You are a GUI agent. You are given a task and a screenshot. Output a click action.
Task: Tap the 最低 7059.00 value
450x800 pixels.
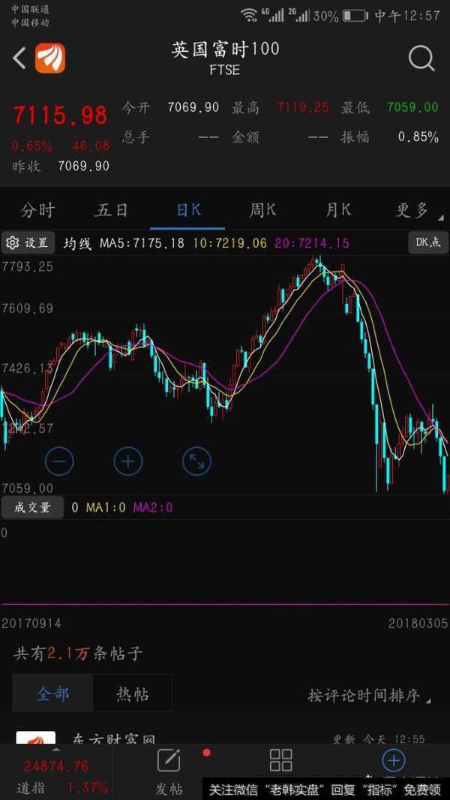click(412, 107)
